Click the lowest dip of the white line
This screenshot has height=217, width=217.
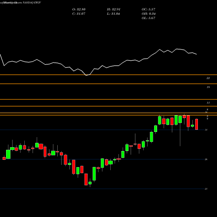pyautogui.click(x=86, y=75)
